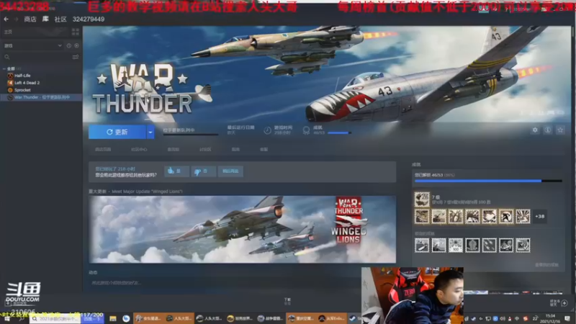Add War Thunder to favorites with the star
This screenshot has width=576, height=324.
coord(560,130)
